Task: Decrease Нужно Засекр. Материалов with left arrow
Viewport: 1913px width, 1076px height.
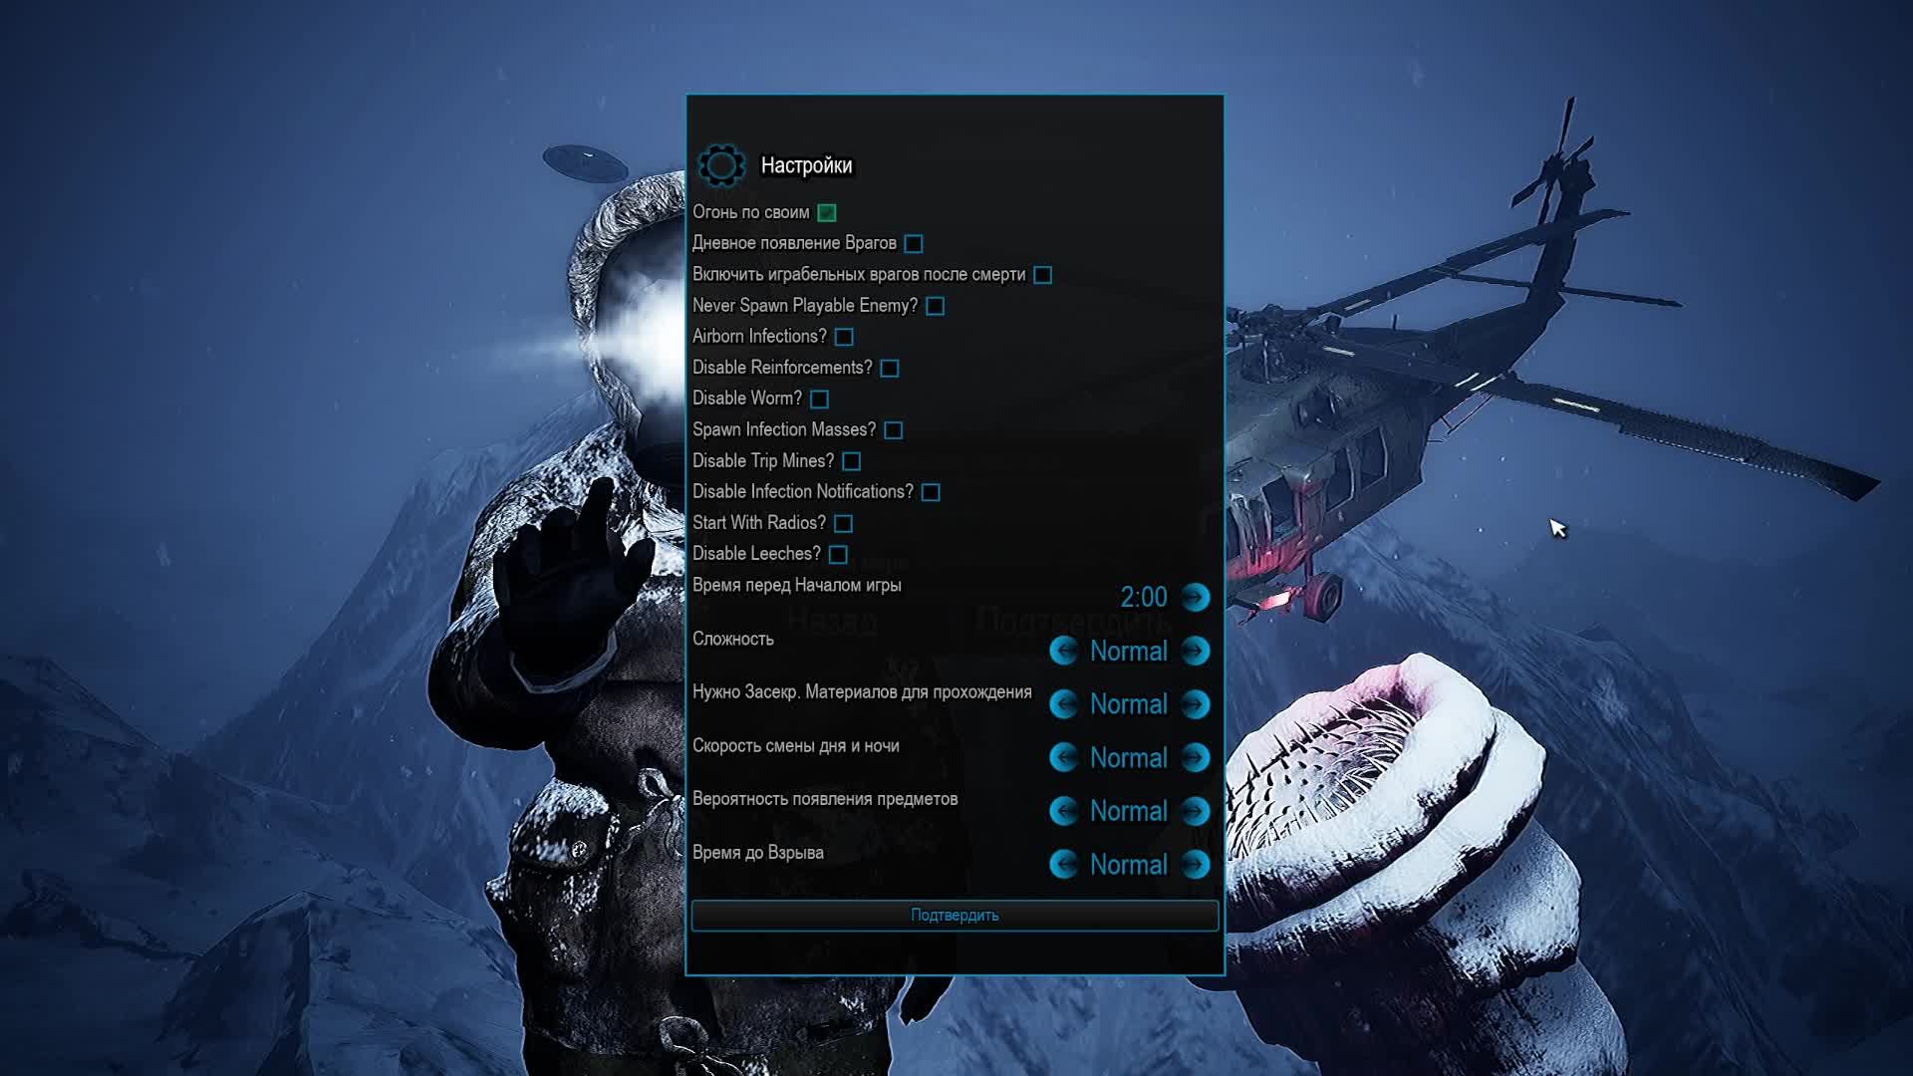Action: click(x=1063, y=704)
